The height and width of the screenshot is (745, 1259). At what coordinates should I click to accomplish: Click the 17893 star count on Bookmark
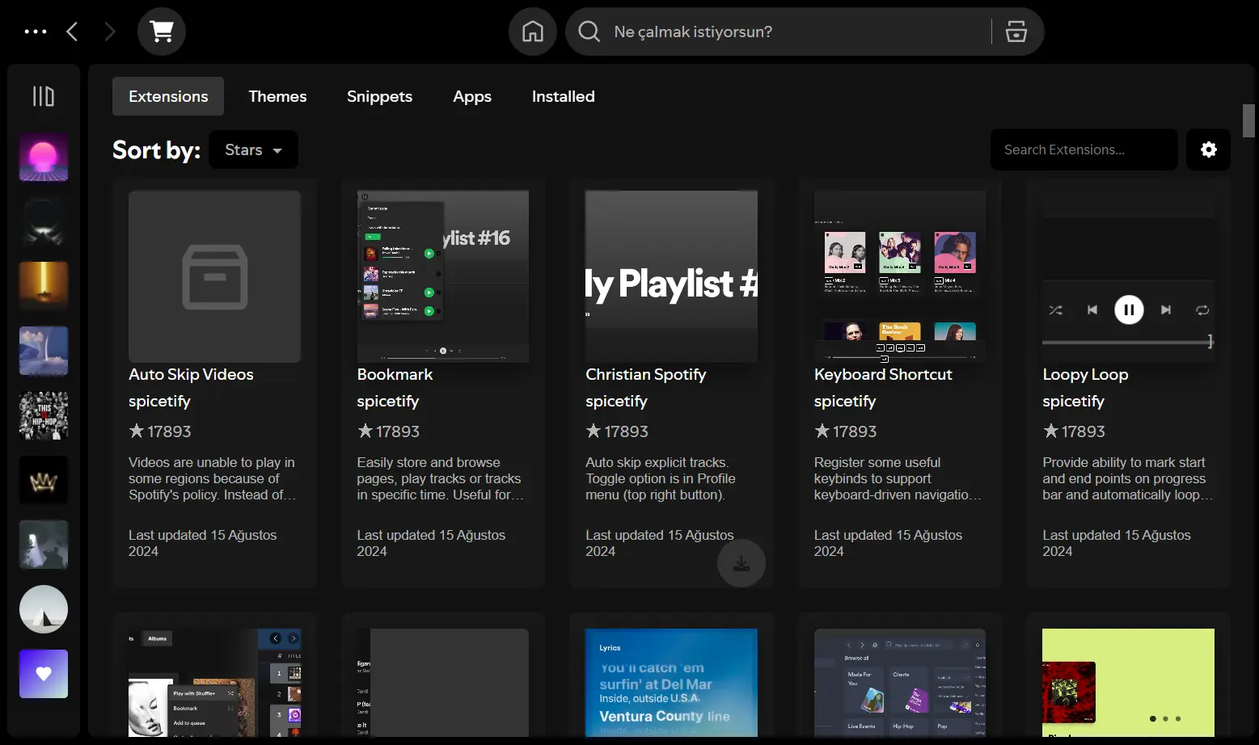tap(389, 431)
